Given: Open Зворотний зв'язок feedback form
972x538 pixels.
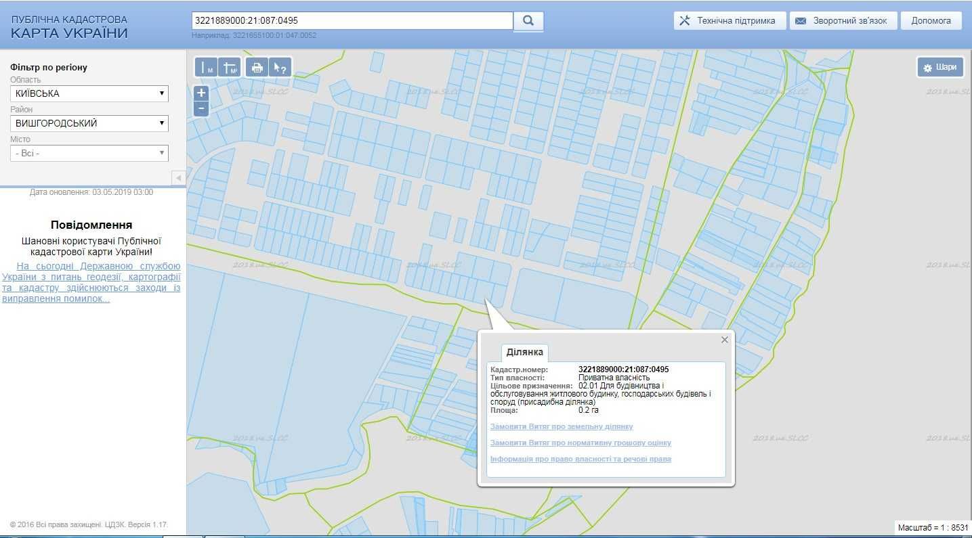Looking at the screenshot, I should click(x=843, y=20).
